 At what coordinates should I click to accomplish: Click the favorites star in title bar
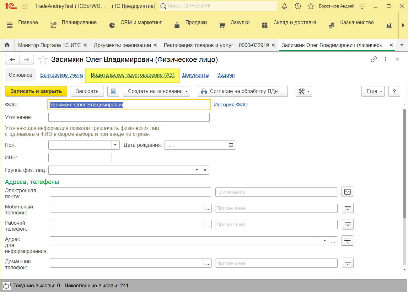(x=310, y=6)
